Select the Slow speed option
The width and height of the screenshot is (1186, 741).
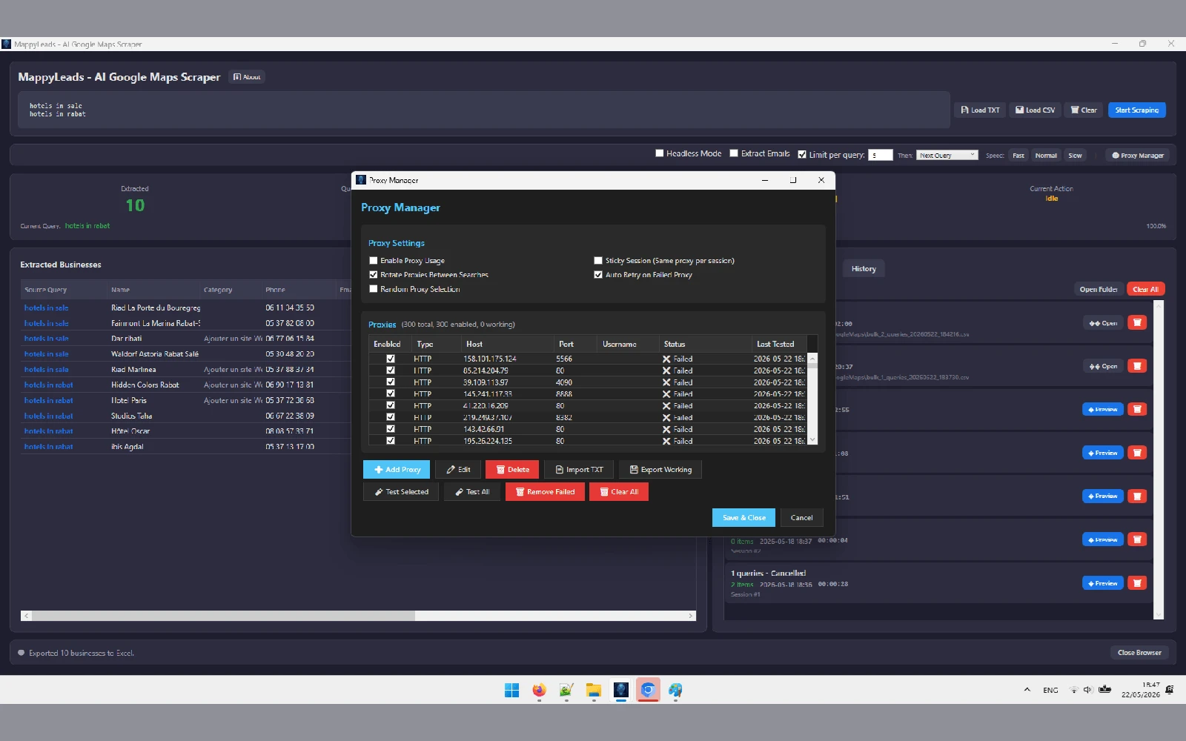(x=1075, y=156)
